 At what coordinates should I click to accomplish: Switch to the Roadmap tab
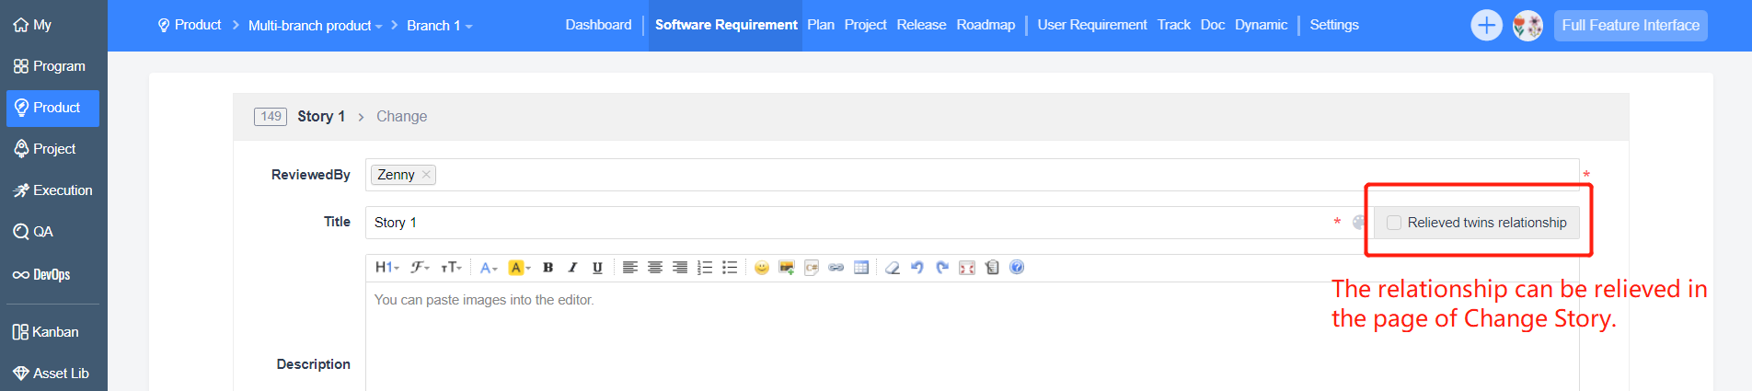click(985, 25)
